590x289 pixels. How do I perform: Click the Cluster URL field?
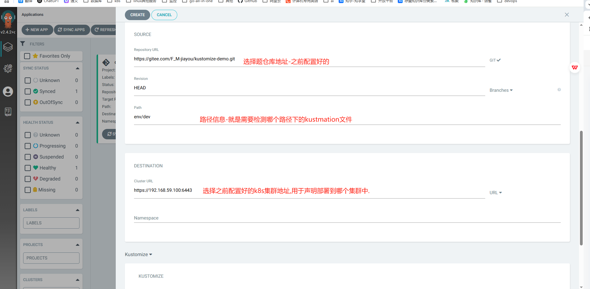click(x=309, y=191)
